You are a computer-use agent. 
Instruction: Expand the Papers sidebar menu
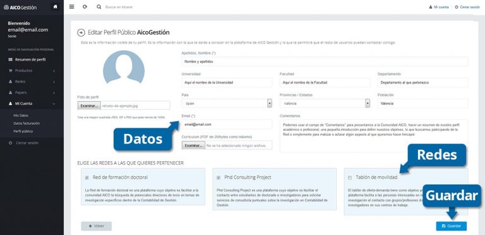click(x=32, y=93)
